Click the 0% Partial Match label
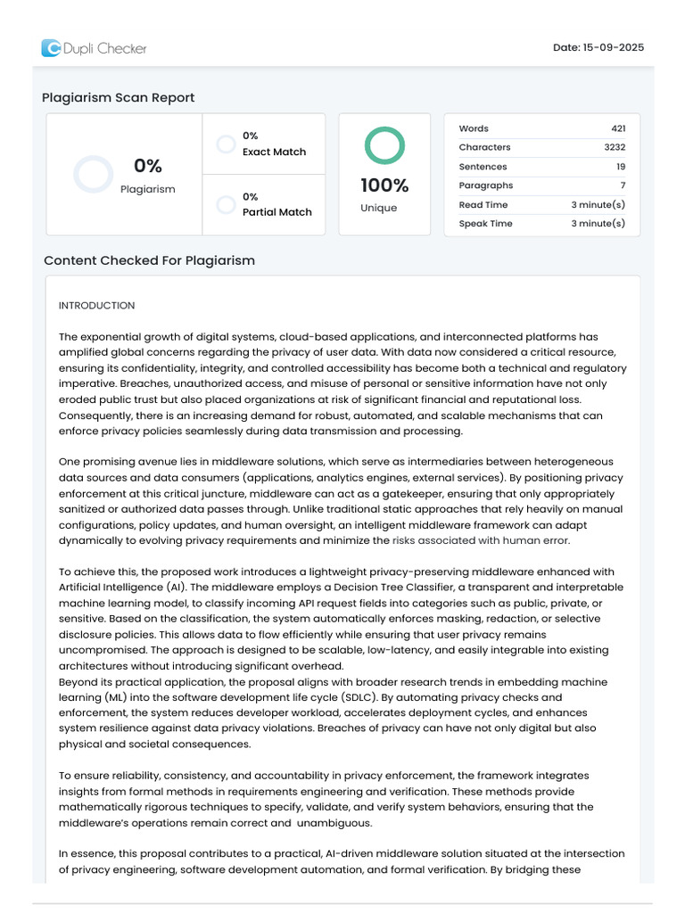This screenshot has height=913, width=685. point(276,204)
